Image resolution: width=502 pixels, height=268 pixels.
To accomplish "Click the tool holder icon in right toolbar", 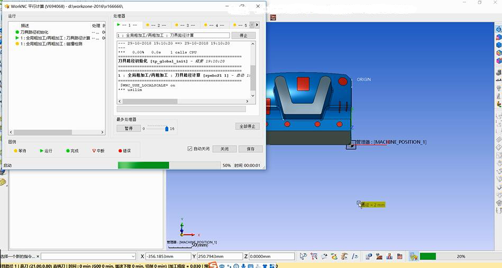I will tap(499, 88).
